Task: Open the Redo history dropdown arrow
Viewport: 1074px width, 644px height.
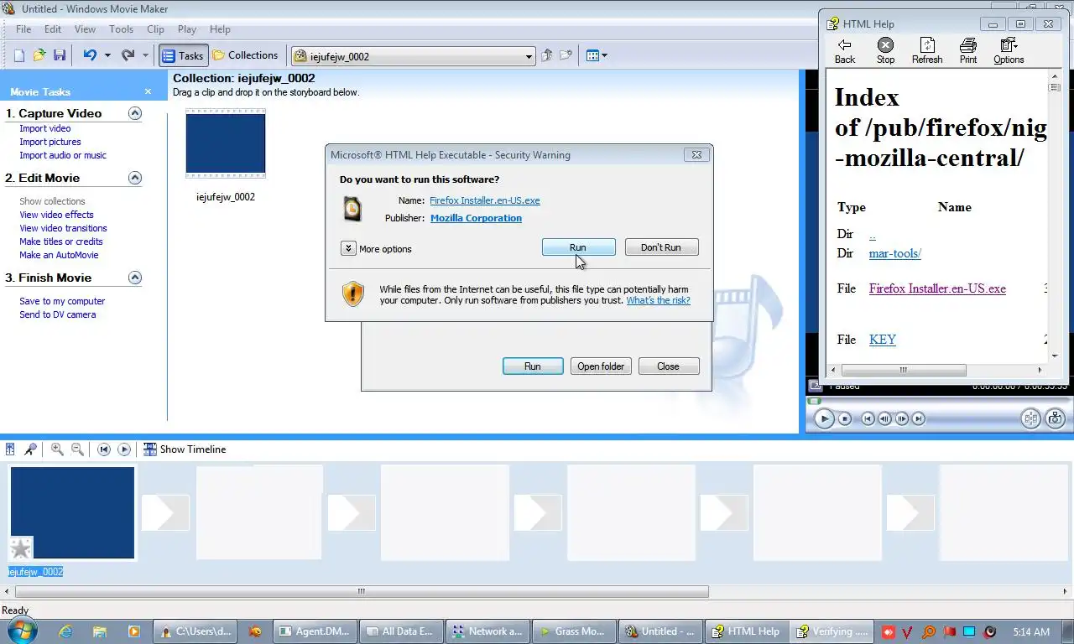Action: [145, 56]
